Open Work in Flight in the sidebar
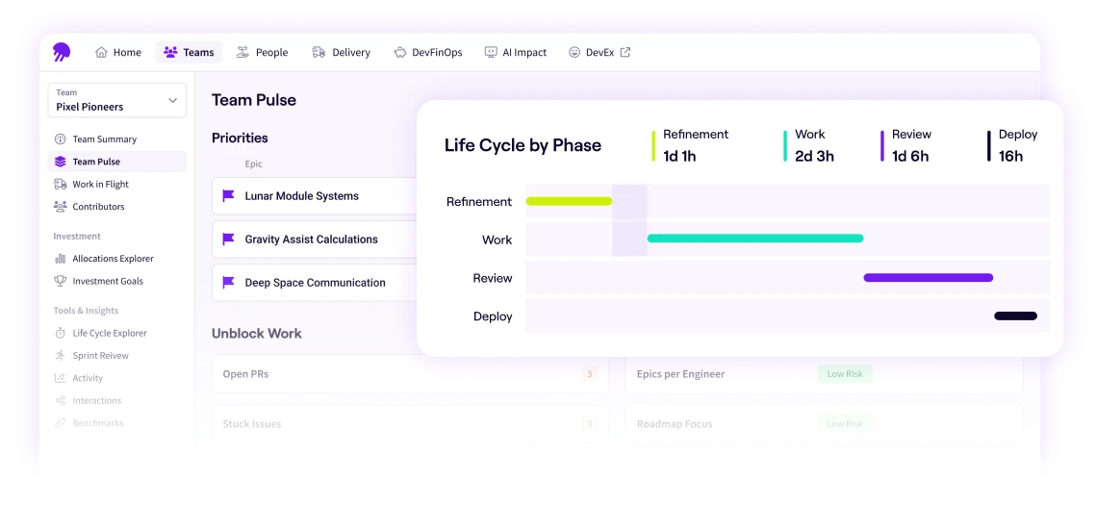The width and height of the screenshot is (1097, 505). pyautogui.click(x=116, y=184)
